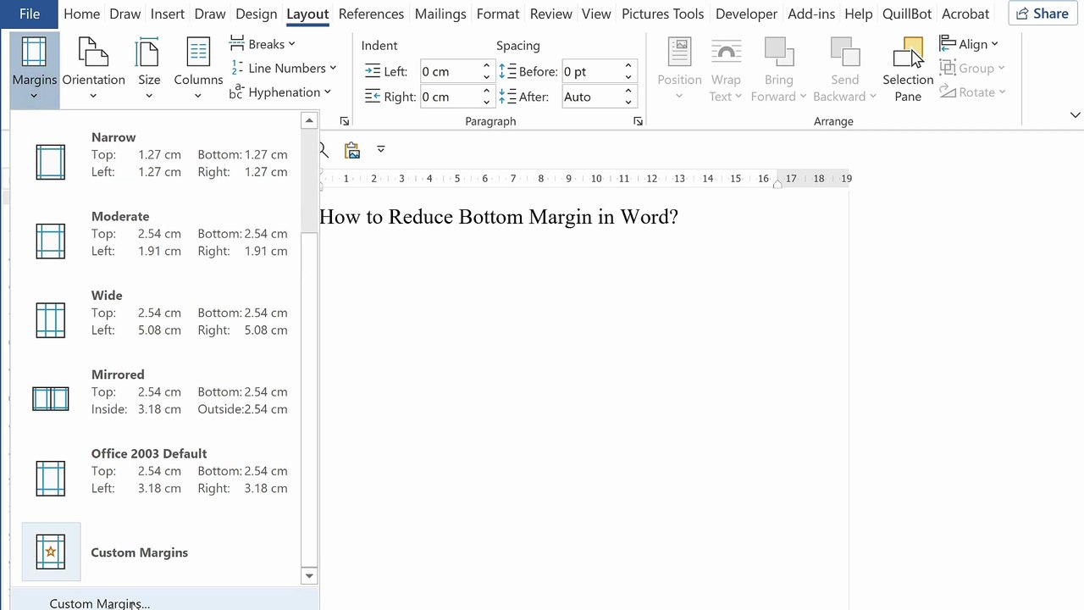Screen dimensions: 1084x610
Task: Switch to the Review tab
Action: pyautogui.click(x=551, y=14)
